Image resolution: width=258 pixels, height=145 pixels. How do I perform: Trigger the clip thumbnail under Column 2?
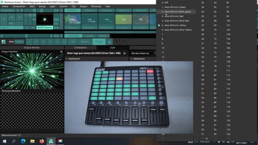pos(89,20)
